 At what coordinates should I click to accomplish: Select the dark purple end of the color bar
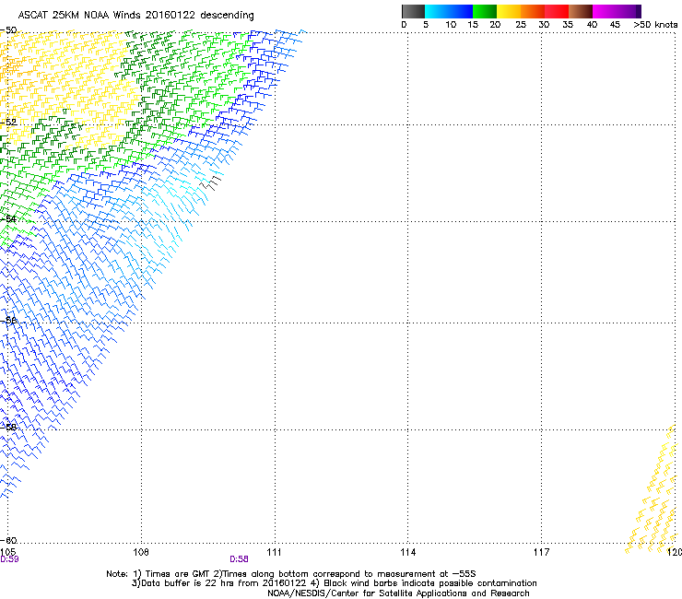tap(638, 11)
